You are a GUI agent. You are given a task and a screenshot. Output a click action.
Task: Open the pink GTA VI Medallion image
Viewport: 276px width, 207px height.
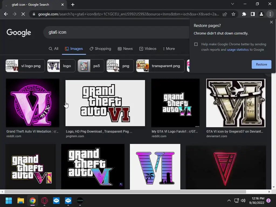point(33,103)
